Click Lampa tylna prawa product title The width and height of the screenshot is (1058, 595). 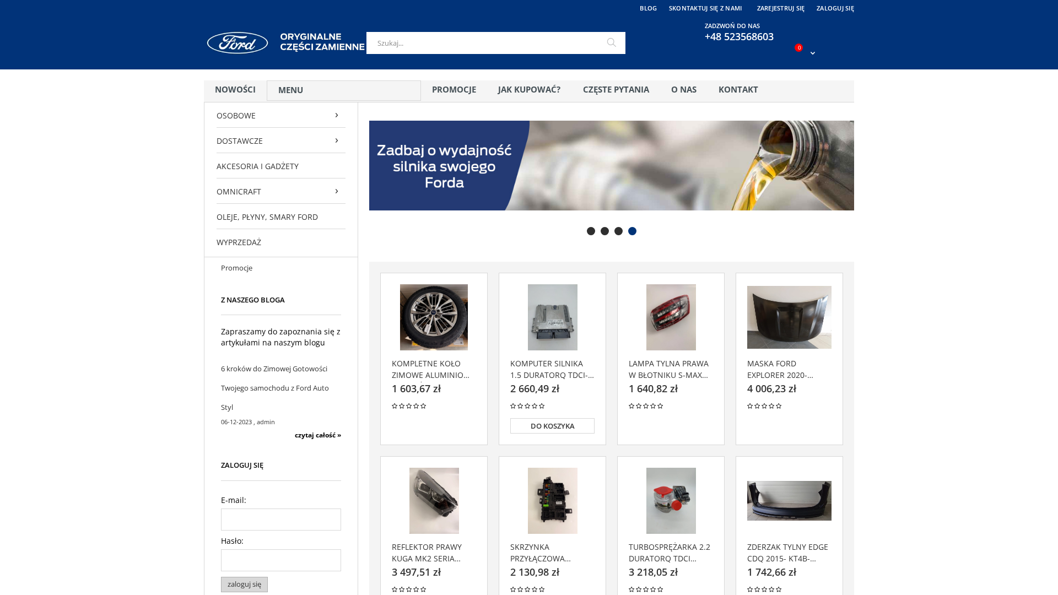pyautogui.click(x=669, y=369)
